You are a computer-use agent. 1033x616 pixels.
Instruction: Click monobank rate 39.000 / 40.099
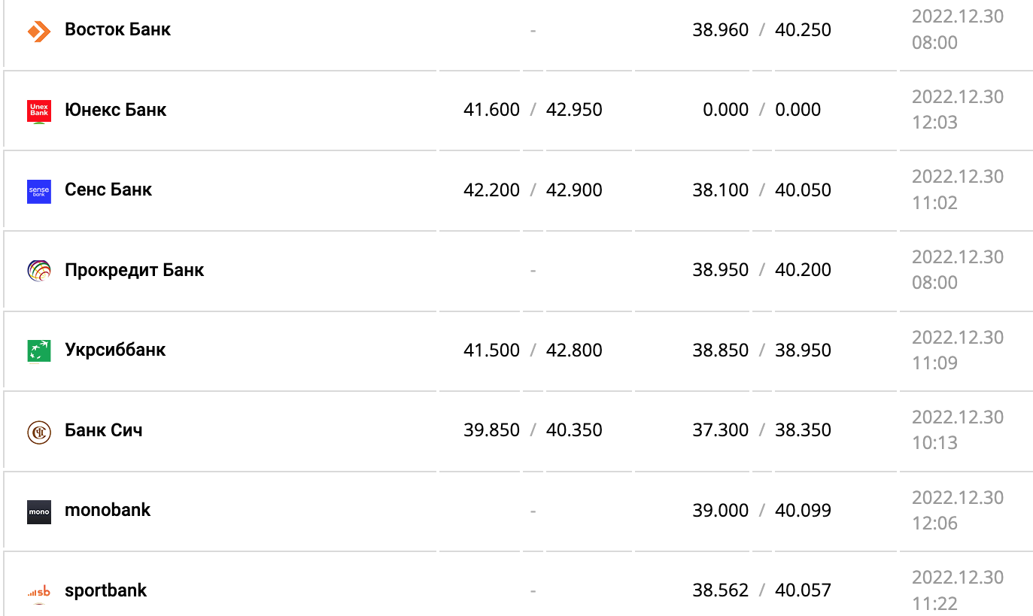click(x=761, y=511)
